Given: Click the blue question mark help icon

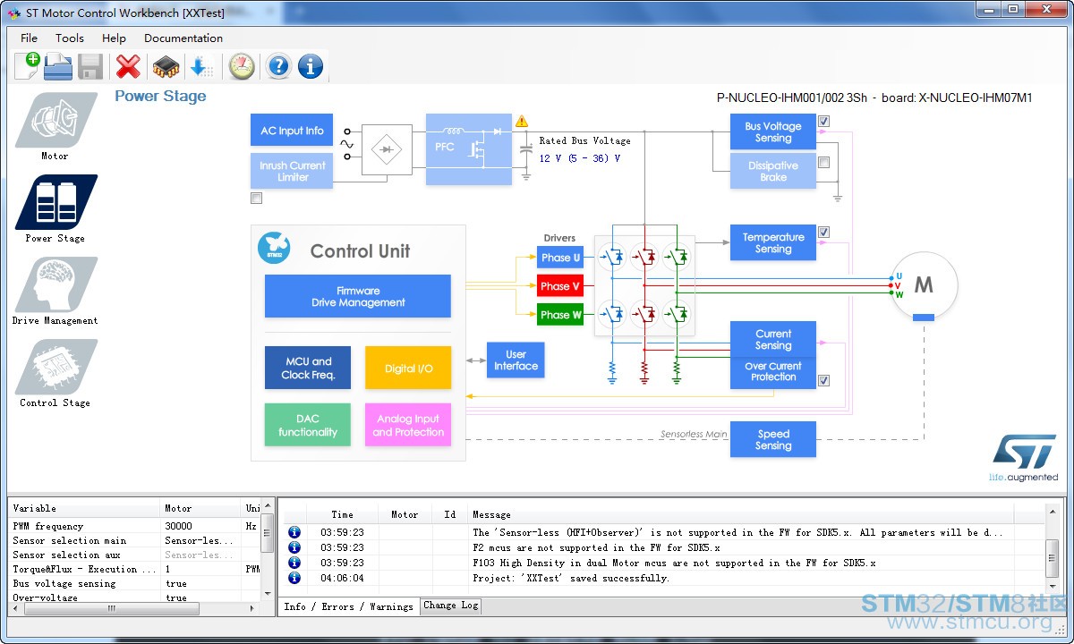Looking at the screenshot, I should 278,66.
